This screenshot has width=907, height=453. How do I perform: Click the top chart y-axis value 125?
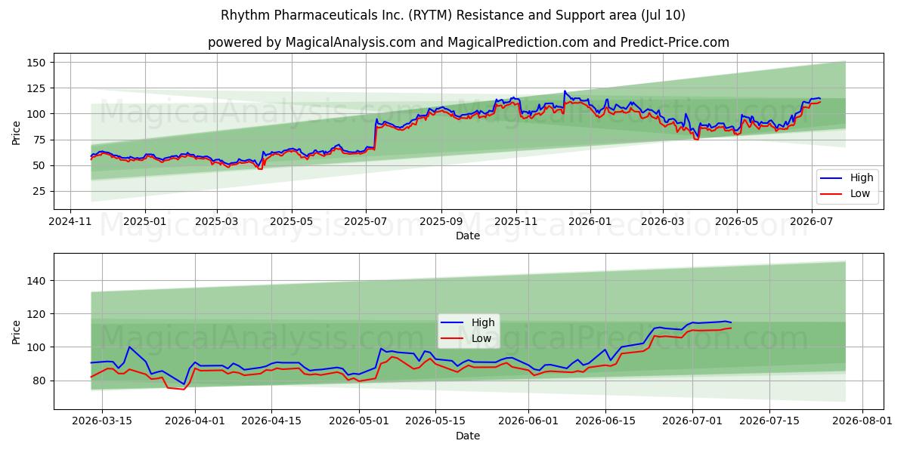[x=38, y=88]
